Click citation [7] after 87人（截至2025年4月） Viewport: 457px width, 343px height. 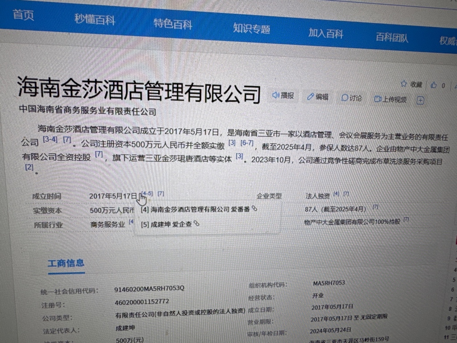[x=375, y=207]
